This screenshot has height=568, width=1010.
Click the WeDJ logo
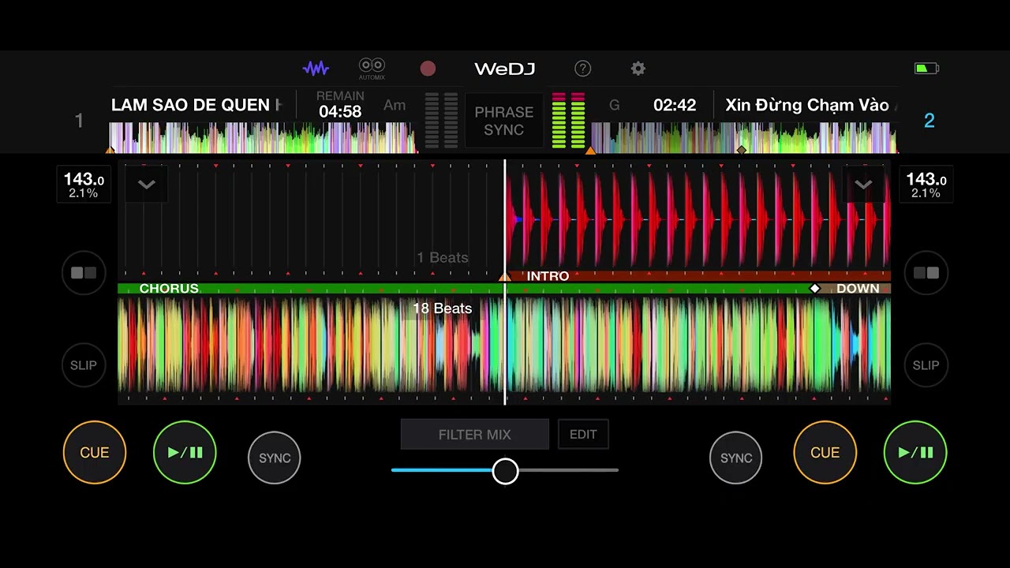click(505, 69)
